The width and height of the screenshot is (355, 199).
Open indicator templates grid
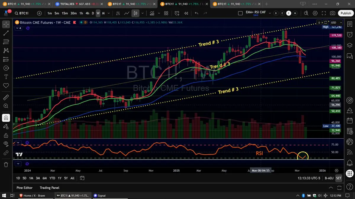point(166,13)
